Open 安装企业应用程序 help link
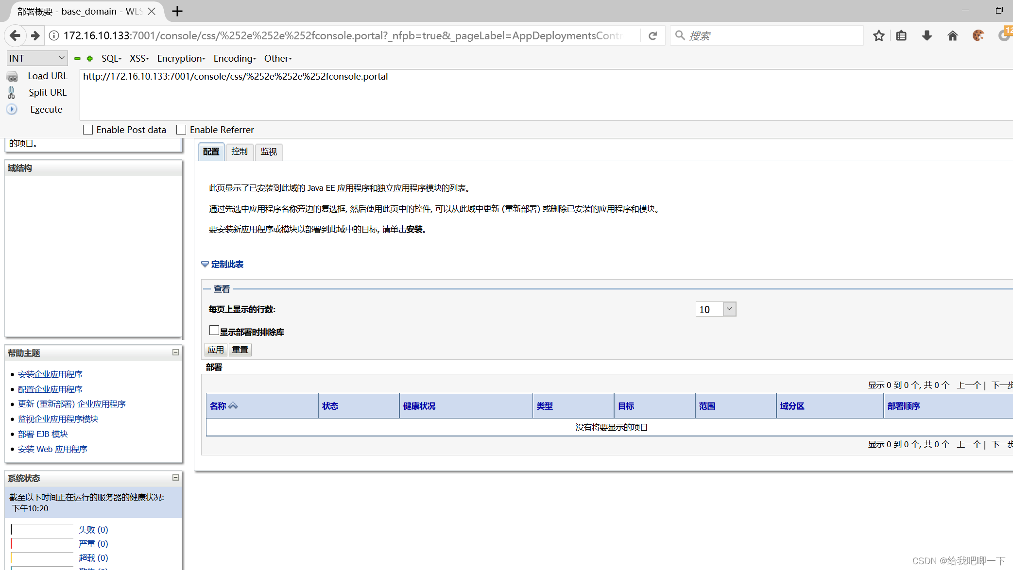 (50, 374)
